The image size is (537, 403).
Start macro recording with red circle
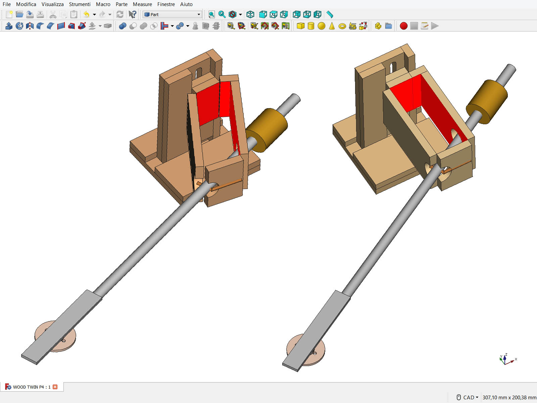[x=404, y=26]
